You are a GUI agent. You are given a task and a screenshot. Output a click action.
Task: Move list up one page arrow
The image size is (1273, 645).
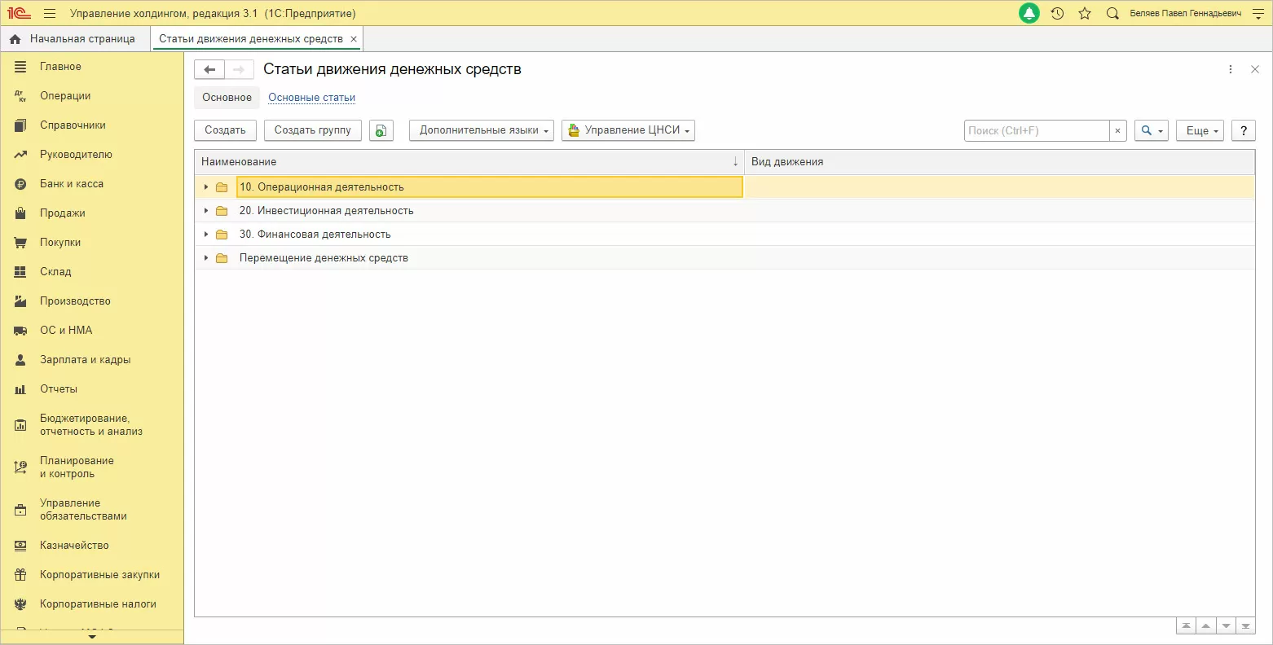click(x=1206, y=626)
